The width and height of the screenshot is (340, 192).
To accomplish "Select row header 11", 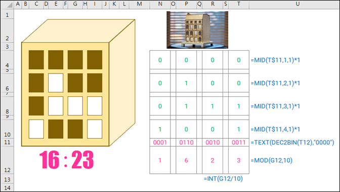I will click(8, 142).
